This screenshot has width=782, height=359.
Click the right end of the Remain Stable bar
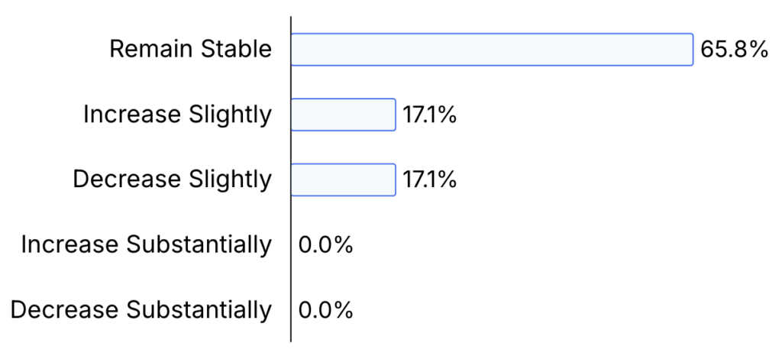[692, 50]
